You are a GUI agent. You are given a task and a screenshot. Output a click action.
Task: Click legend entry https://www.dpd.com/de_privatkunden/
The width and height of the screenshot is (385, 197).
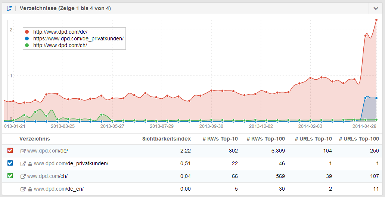click(78, 39)
